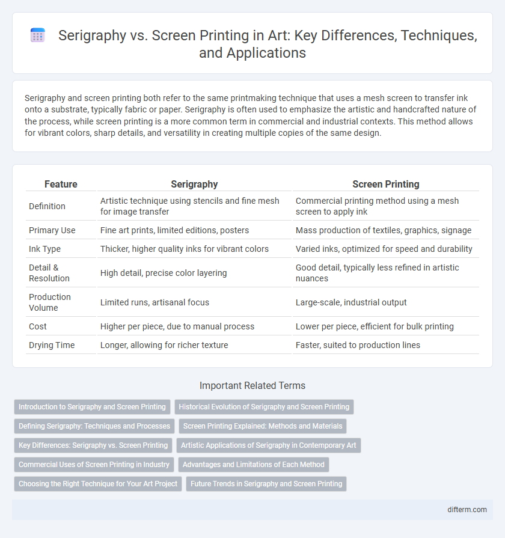This screenshot has width=505, height=538.
Task: Open Key Differences: Serigraphy vs. Screen Printing
Action: pyautogui.click(x=93, y=445)
